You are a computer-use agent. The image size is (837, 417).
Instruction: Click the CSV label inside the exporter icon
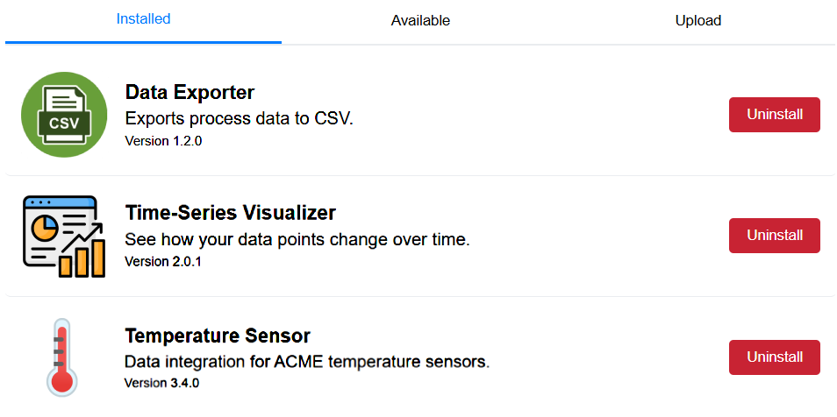(x=63, y=124)
